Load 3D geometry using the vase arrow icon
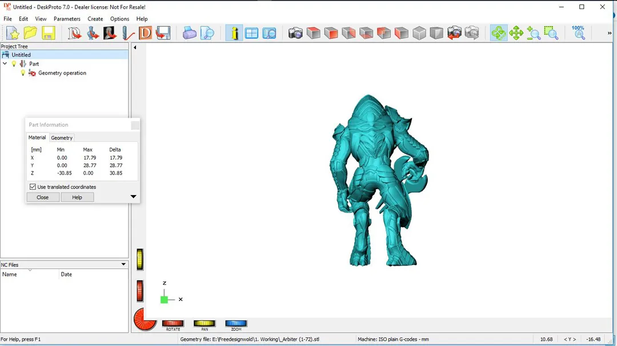 (93, 33)
